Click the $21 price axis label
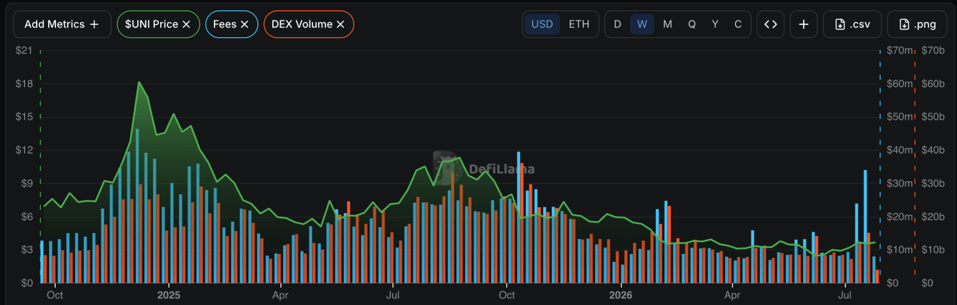Screen dimensions: 957x305 click(24, 50)
